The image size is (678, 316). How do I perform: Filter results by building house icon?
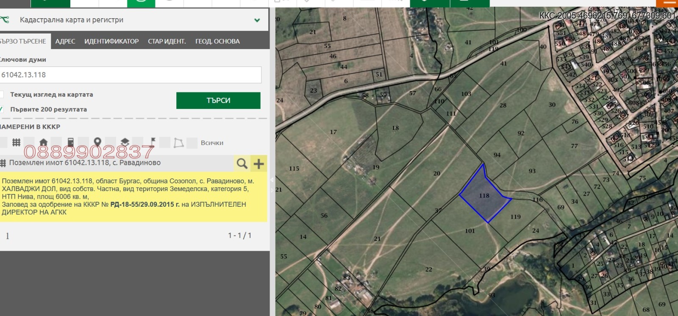(x=43, y=142)
